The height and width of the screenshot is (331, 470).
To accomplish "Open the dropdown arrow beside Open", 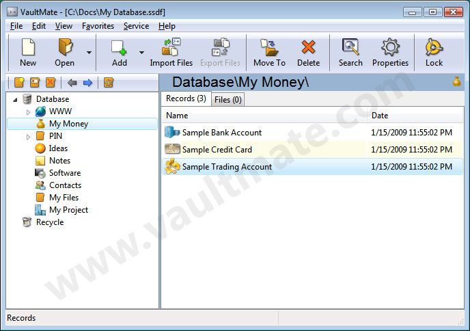I will point(89,52).
